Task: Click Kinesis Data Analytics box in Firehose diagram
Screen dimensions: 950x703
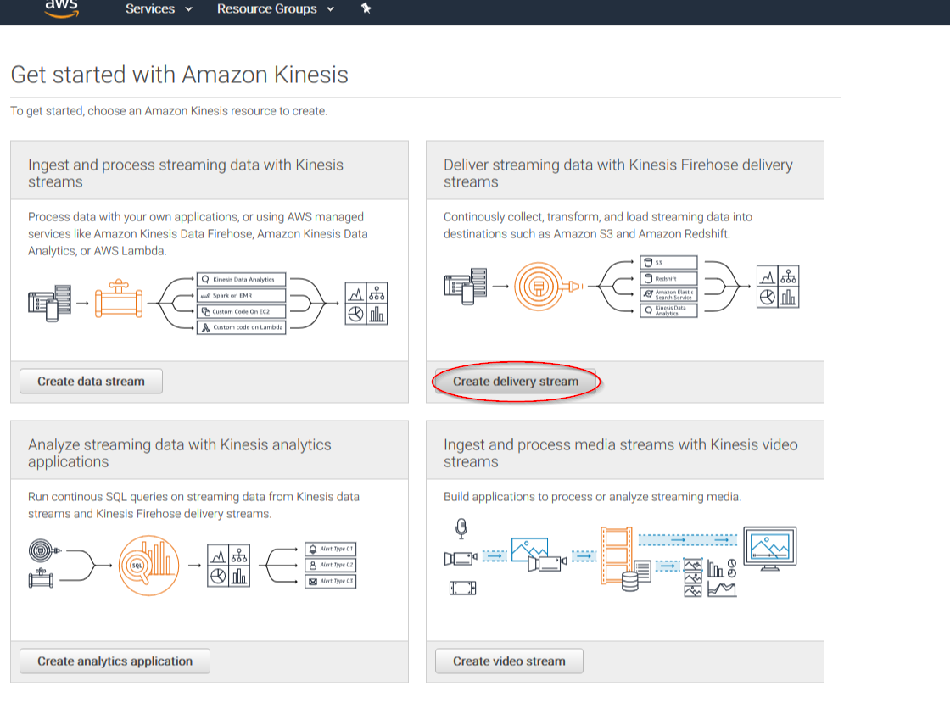Action: pos(669,310)
